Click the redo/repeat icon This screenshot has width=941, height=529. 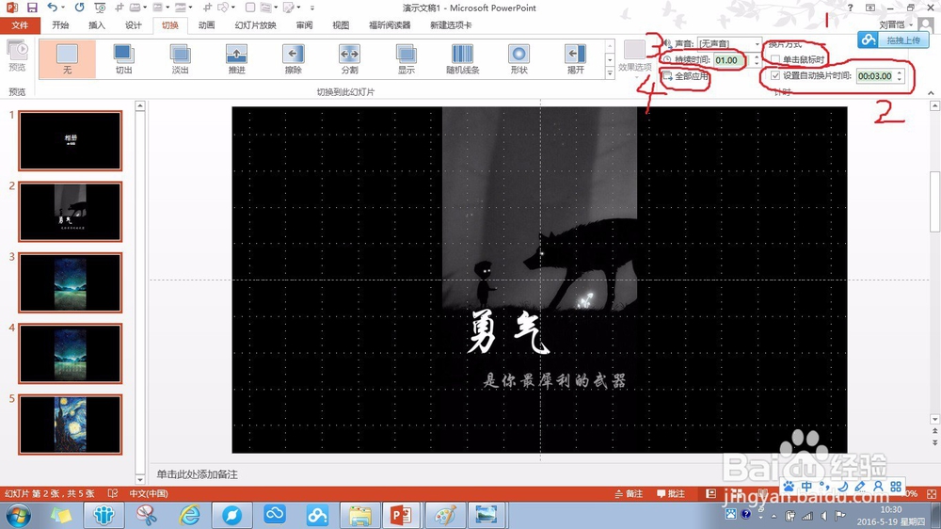point(79,8)
